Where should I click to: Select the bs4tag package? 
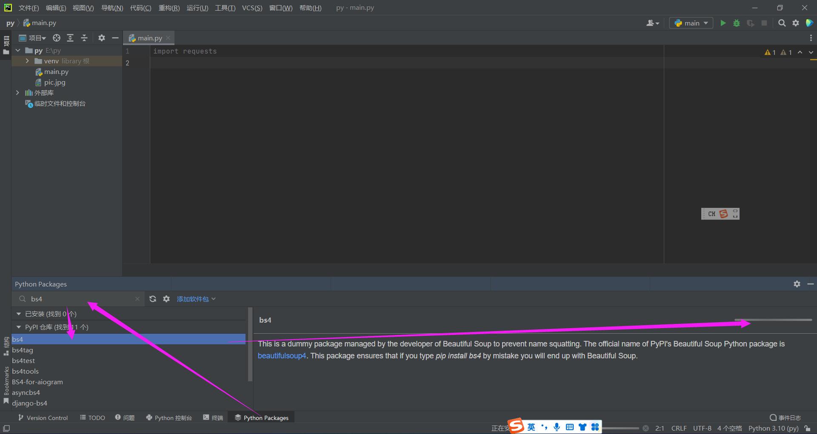[x=129, y=350]
